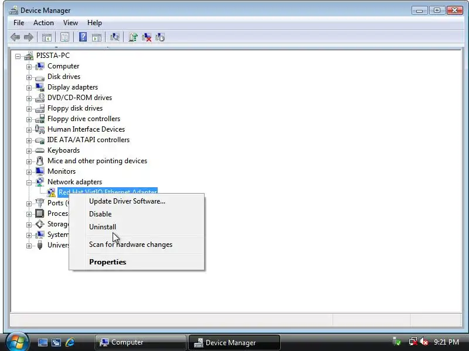Image resolution: width=469 pixels, height=351 pixels.
Task: Click the Update Driver Software toolbar icon
Action: [133, 37]
